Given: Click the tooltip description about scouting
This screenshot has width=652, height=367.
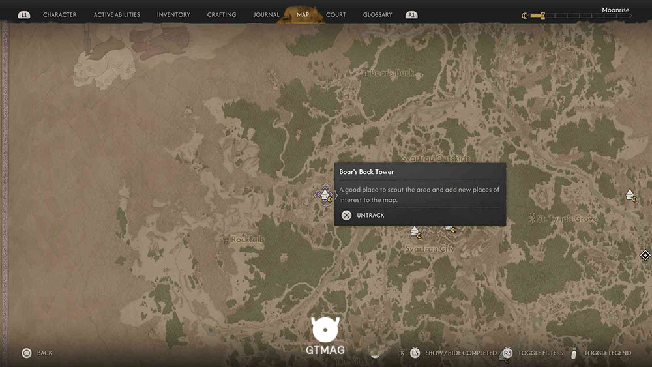Looking at the screenshot, I should (x=419, y=194).
